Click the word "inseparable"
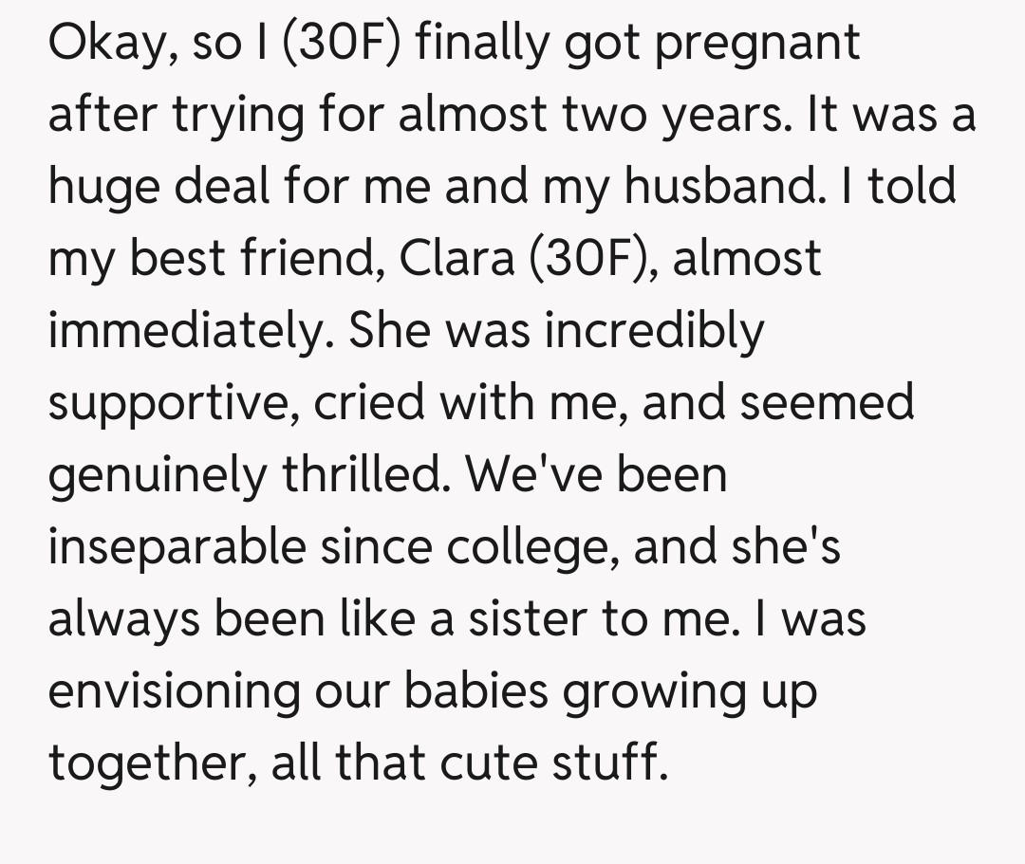1025x864 pixels. click(x=178, y=548)
